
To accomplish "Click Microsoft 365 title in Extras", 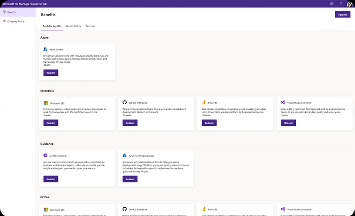I will [57, 210].
